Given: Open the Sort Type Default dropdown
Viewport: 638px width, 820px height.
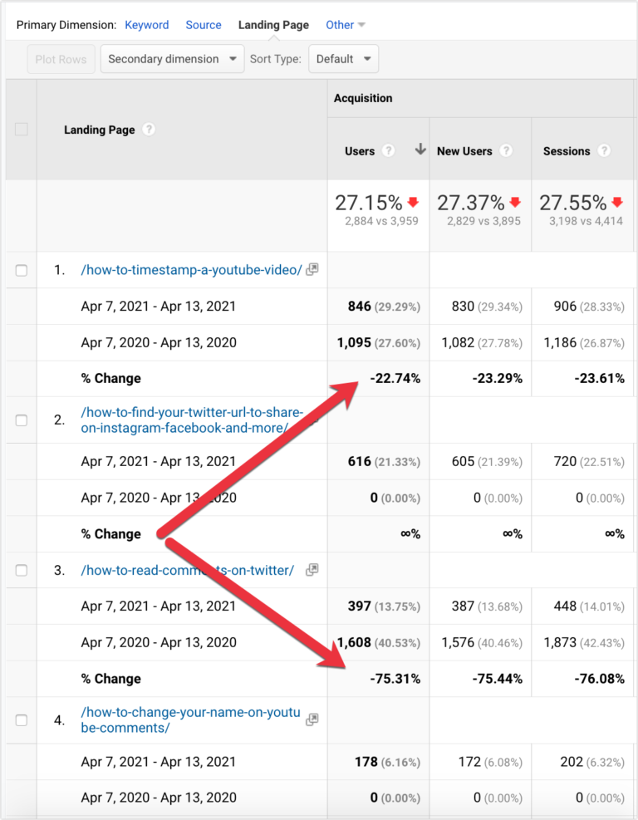Looking at the screenshot, I should [x=343, y=59].
